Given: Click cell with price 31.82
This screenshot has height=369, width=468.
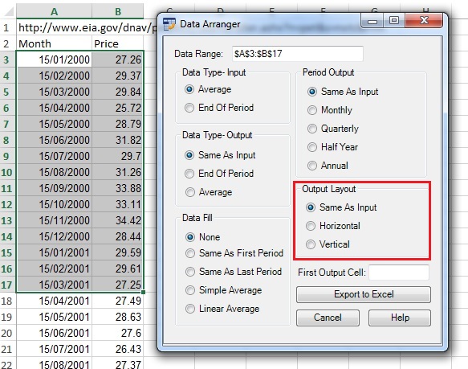Looking at the screenshot, I should 118,140.
